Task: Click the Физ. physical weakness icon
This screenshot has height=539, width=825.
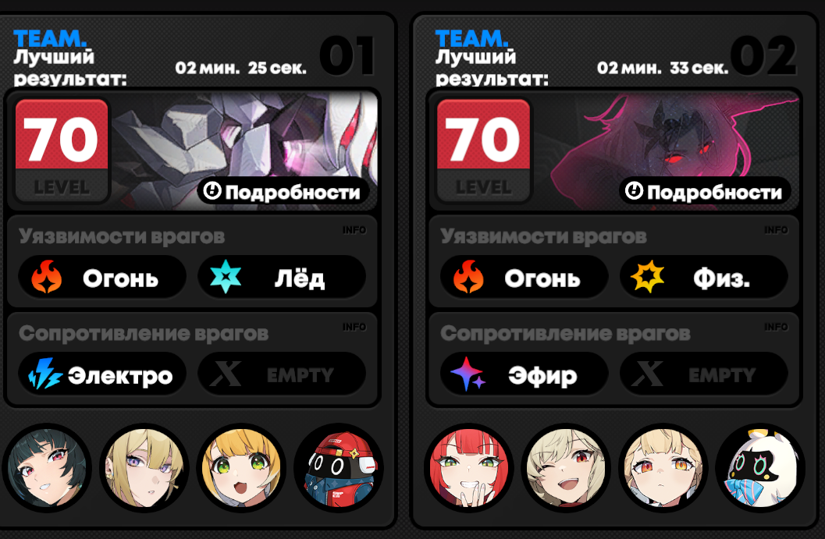Action: tap(647, 277)
